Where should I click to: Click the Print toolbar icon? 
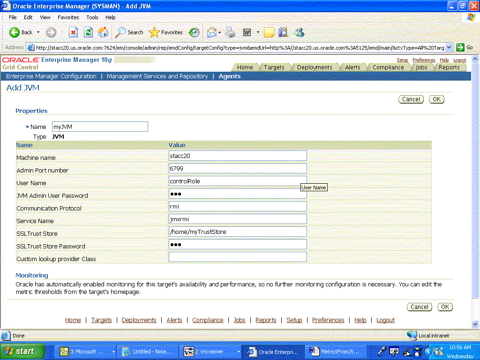[230, 32]
